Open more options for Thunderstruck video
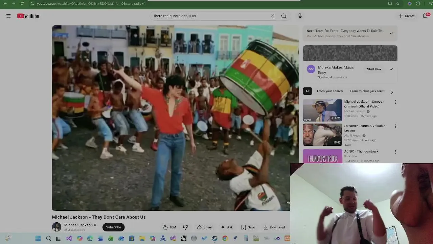 click(x=395, y=152)
